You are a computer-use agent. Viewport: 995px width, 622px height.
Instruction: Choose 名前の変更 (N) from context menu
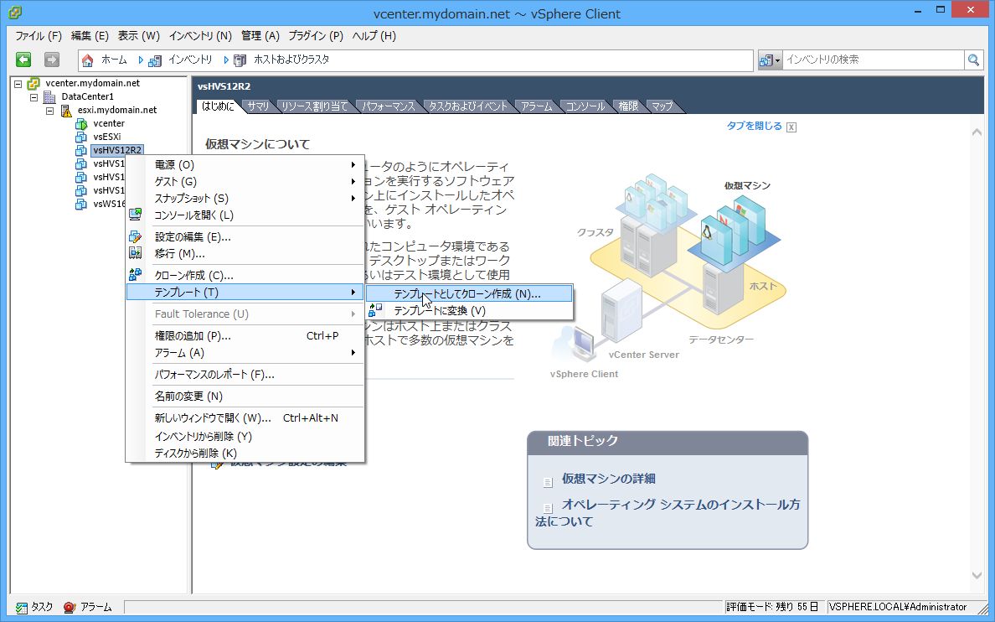245,396
